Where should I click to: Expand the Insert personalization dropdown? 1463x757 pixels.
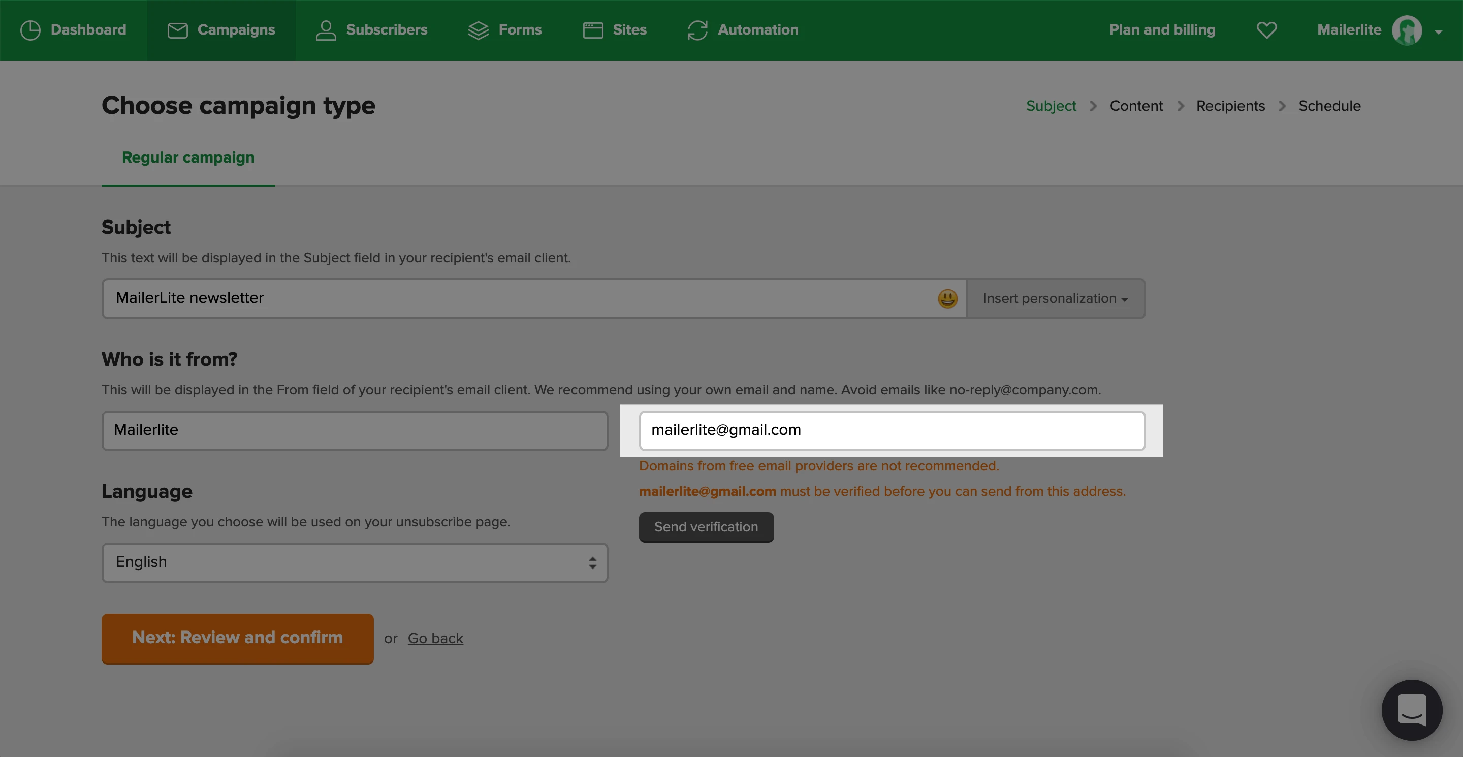1055,299
